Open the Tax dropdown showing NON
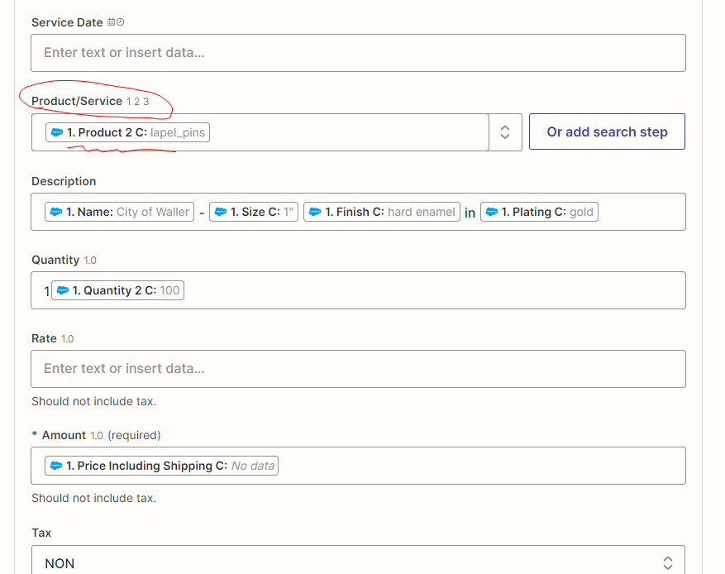 [x=358, y=563]
